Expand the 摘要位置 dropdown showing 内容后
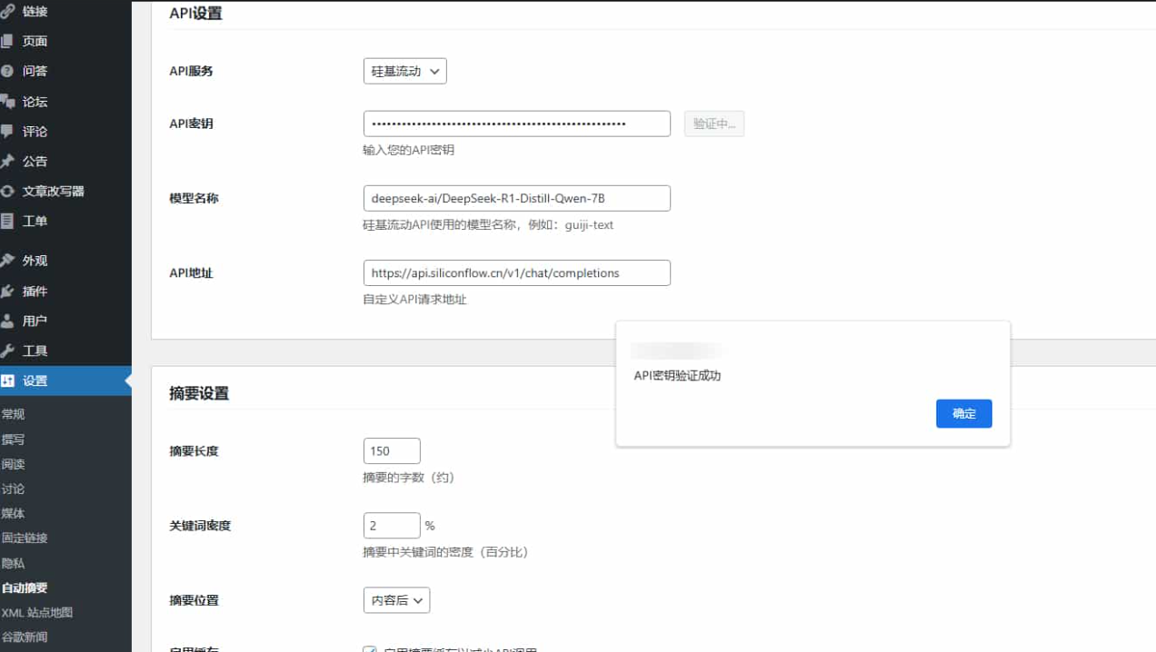This screenshot has height=652, width=1156. (396, 600)
